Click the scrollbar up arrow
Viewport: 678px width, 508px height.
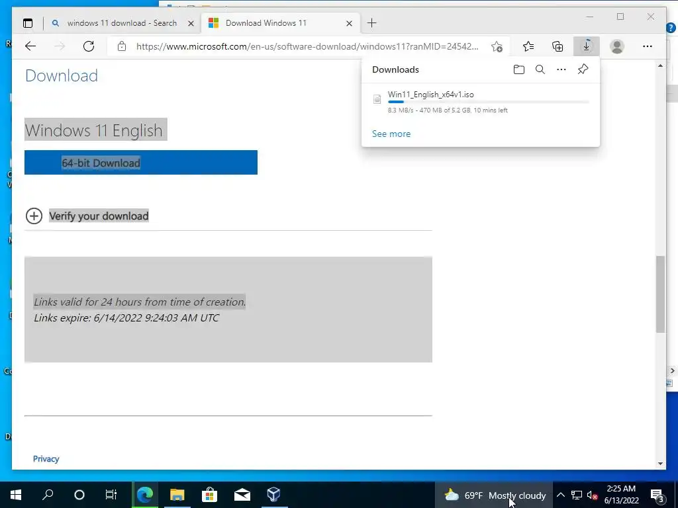[660, 65]
